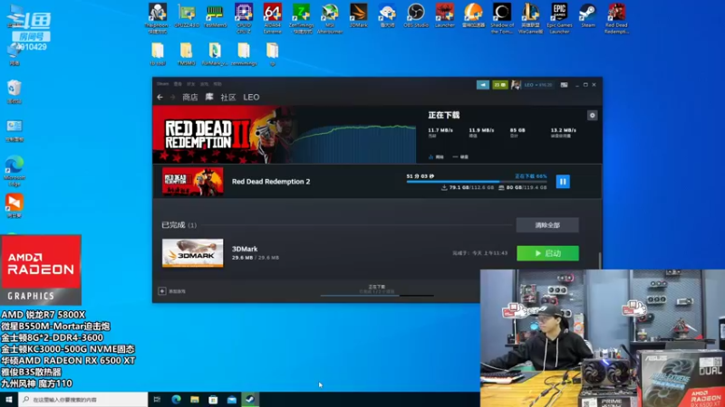Open the 库 (Library) tab
This screenshot has width=725, height=407.
(x=209, y=97)
